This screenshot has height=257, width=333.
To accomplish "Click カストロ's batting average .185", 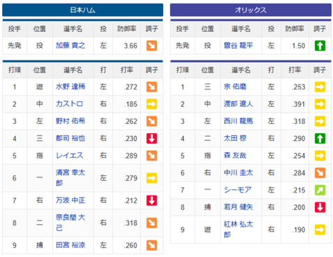I will (x=130, y=104).
